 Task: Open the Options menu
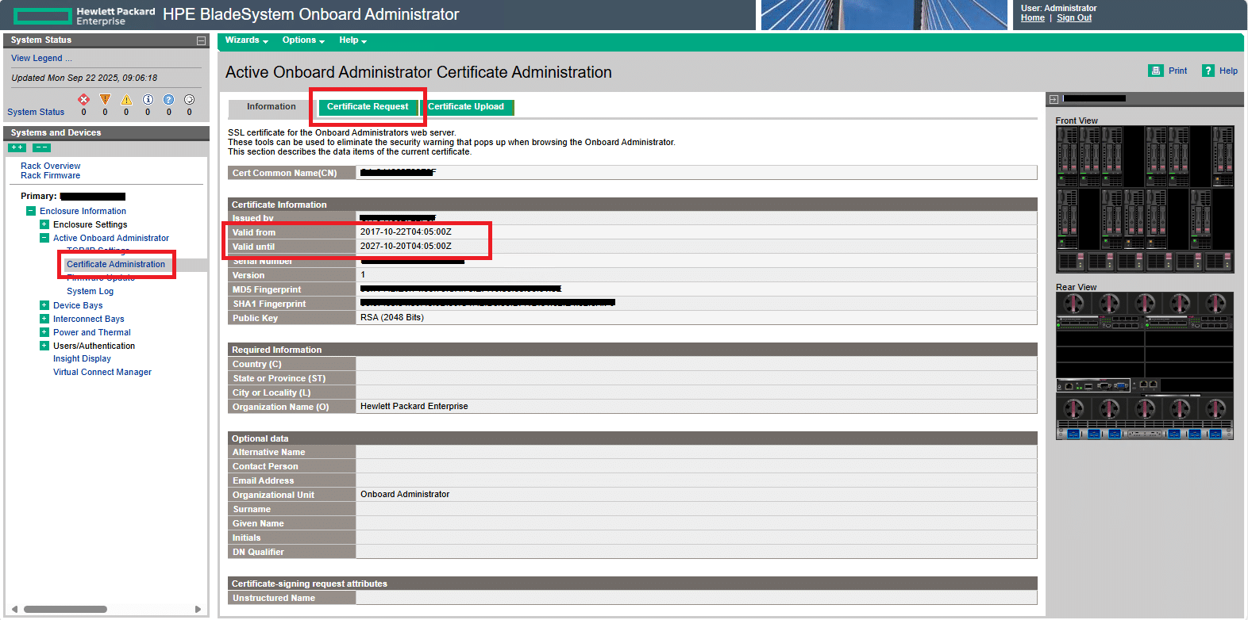(x=302, y=40)
